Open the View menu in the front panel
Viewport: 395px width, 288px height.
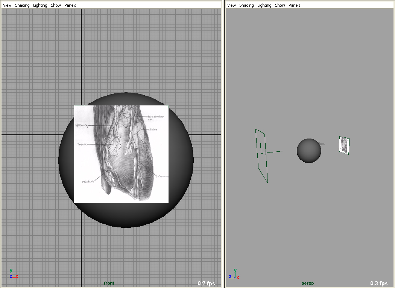click(x=7, y=5)
